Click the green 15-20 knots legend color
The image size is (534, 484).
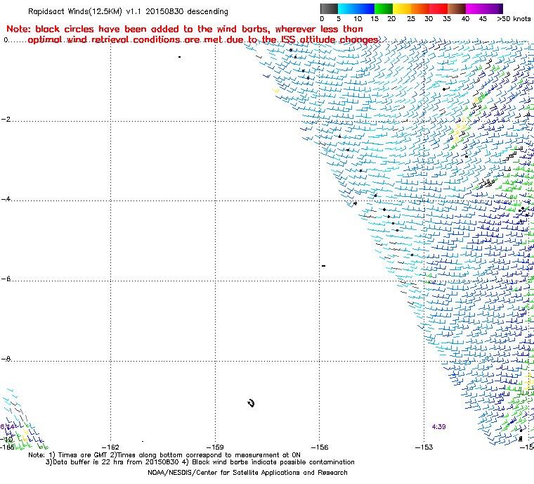click(x=384, y=8)
